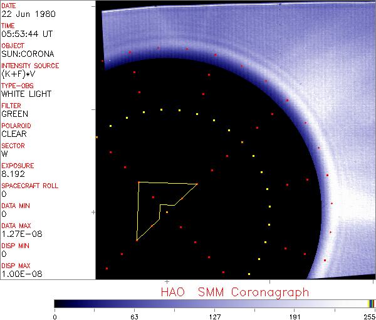Click the 191 tick label under colorbar
Image resolution: width=376 pixels, height=320 pixels.
(x=295, y=316)
